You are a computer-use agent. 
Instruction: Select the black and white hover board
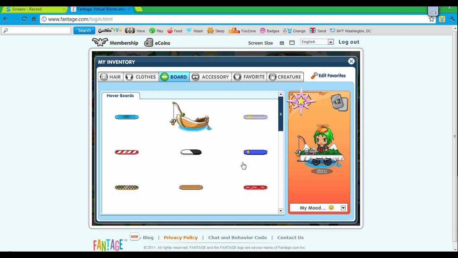pyautogui.click(x=191, y=152)
